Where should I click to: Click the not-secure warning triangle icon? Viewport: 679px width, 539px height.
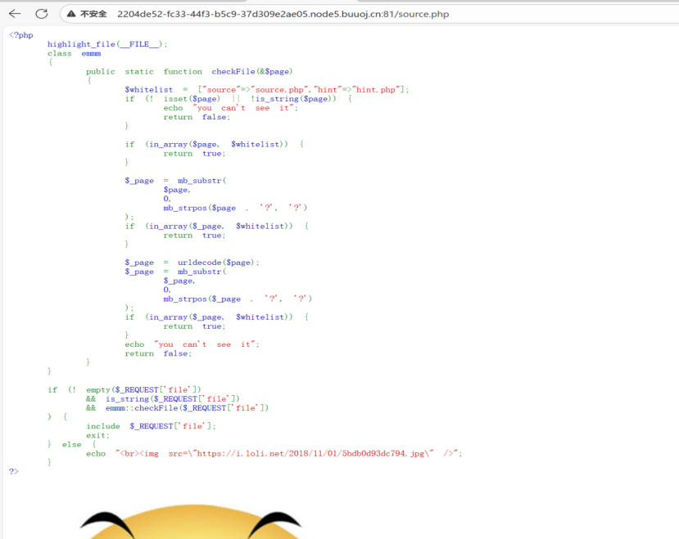71,14
